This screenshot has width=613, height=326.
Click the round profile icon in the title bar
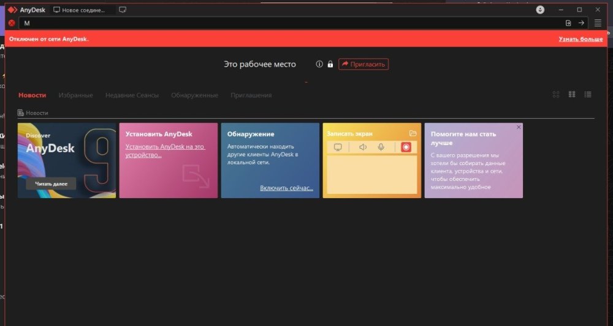pyautogui.click(x=540, y=10)
